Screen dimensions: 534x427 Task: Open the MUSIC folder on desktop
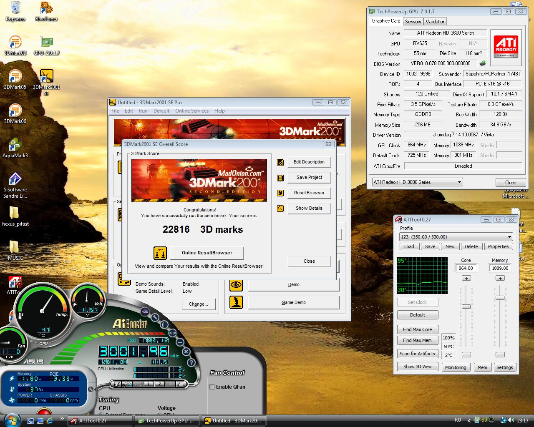15,251
